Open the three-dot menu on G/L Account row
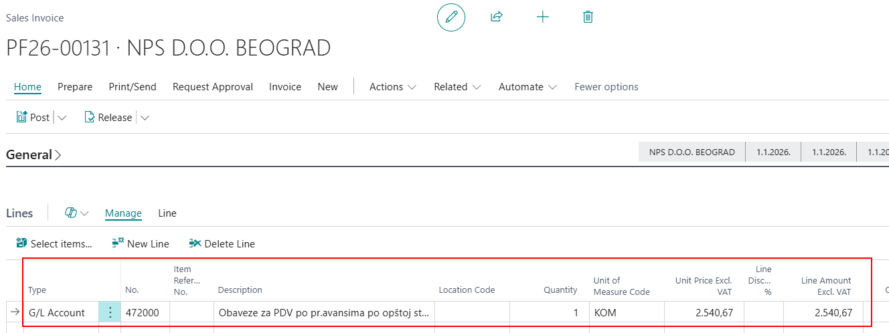889x333 pixels. point(110,312)
